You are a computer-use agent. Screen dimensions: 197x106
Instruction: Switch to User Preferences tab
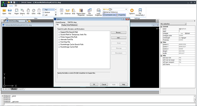(72, 25)
